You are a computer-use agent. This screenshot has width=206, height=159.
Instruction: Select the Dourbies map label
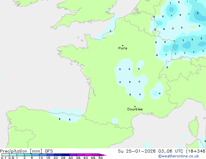(x=135, y=109)
